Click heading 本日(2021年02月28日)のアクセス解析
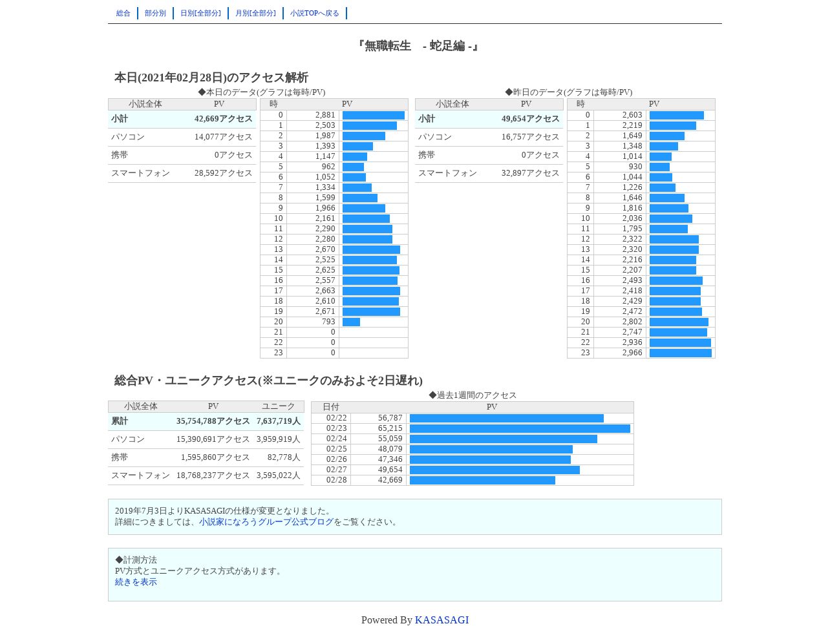This screenshot has width=830, height=626. pos(211,78)
